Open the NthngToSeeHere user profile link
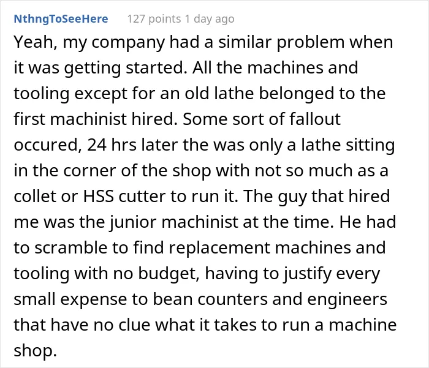The image size is (429, 368). [61, 19]
